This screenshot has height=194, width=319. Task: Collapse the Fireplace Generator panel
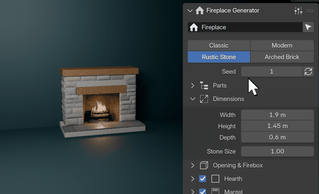pyautogui.click(x=190, y=10)
